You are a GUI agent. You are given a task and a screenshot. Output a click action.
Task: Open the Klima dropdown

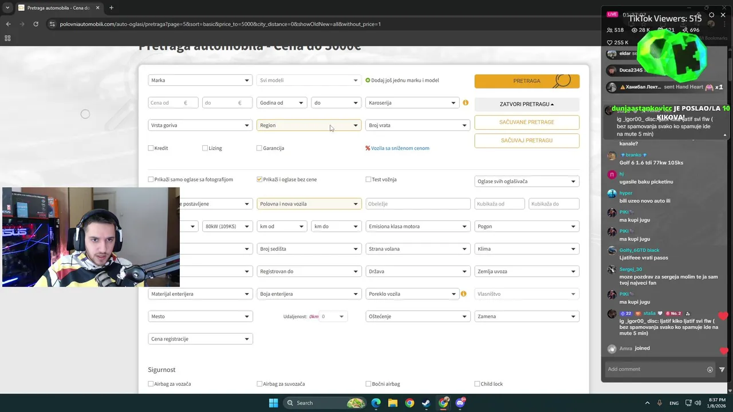tap(527, 249)
